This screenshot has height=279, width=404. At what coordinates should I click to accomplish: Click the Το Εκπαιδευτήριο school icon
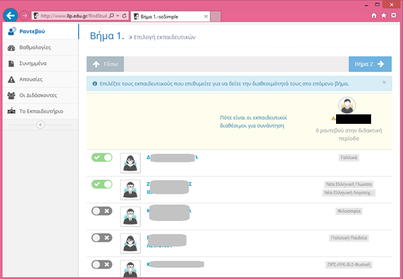pos(12,111)
